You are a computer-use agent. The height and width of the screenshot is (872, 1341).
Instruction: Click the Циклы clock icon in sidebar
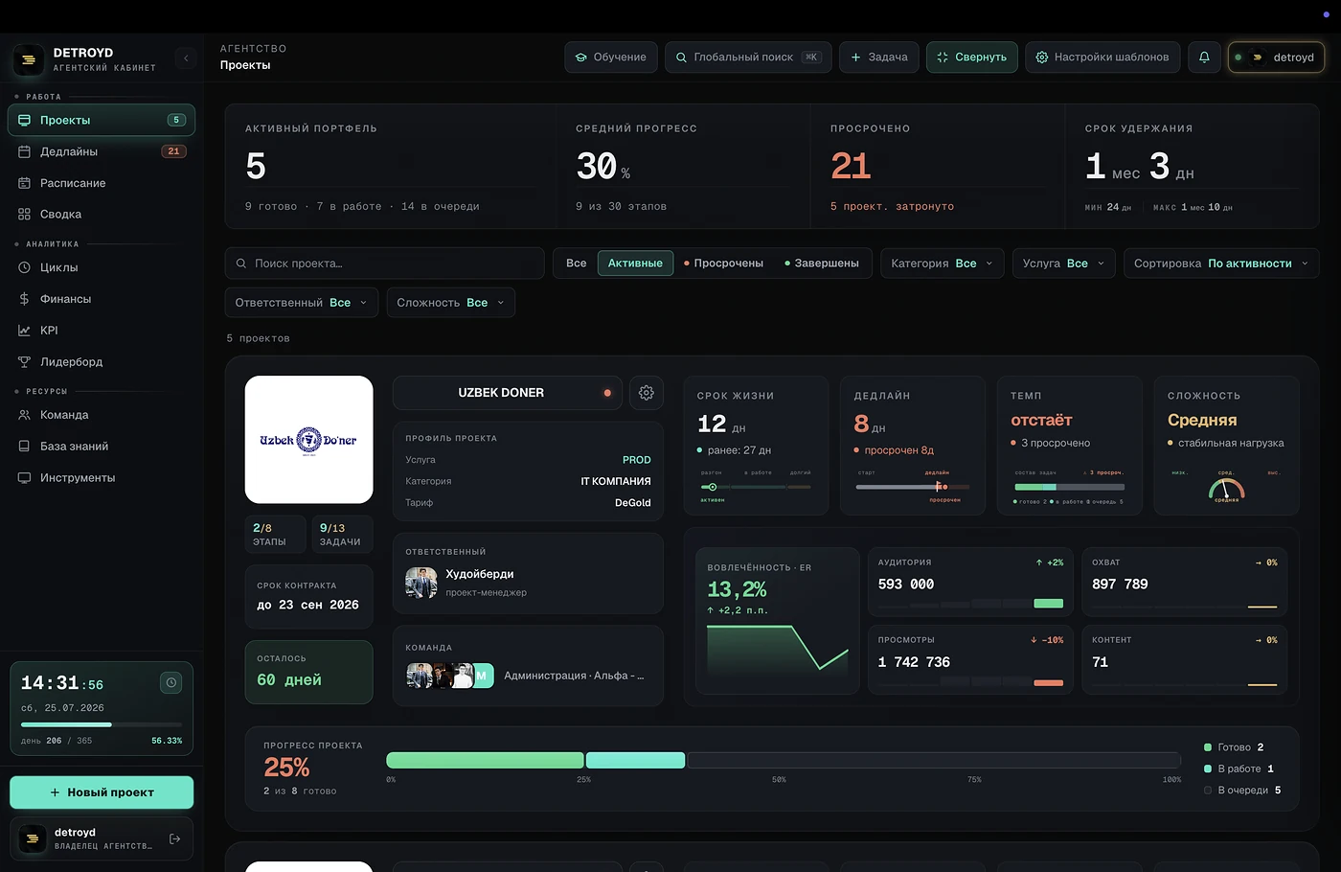25,267
